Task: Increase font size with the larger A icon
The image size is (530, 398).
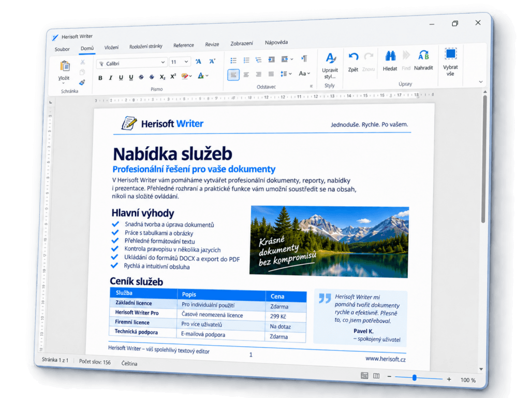Action: pos(198,61)
